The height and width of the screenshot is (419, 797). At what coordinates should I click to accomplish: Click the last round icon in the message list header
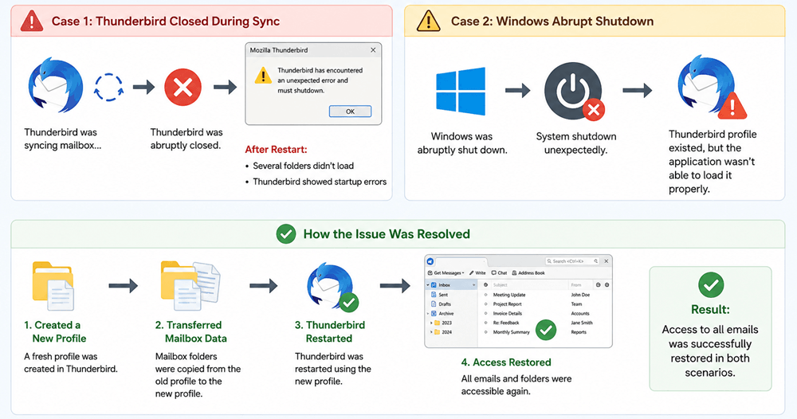coord(607,285)
